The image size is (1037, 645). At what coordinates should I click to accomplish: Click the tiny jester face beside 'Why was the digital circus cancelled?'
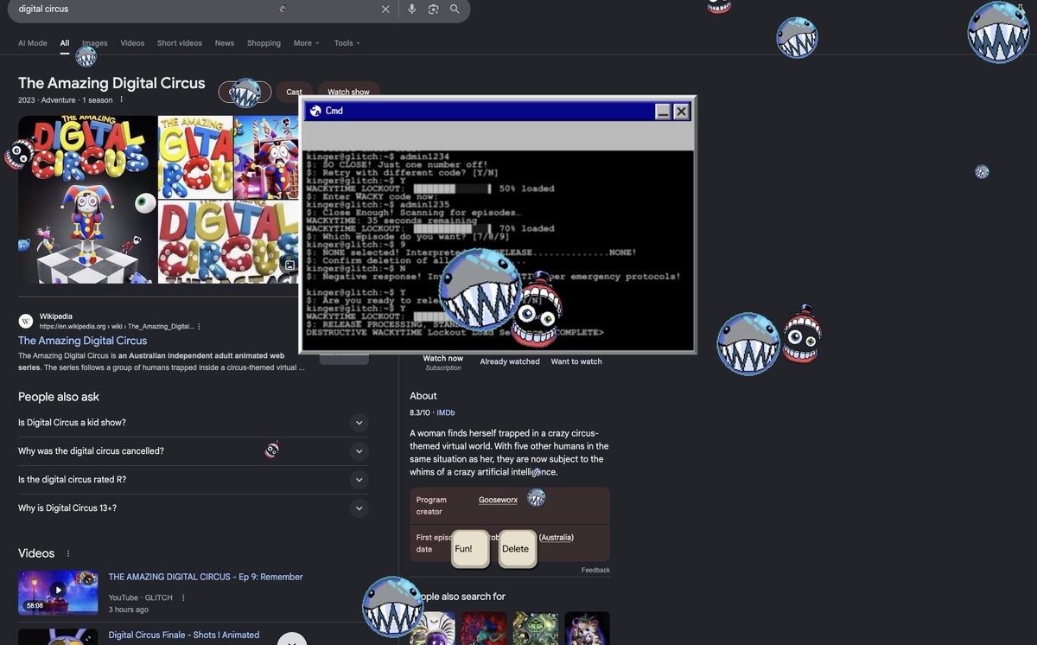272,450
